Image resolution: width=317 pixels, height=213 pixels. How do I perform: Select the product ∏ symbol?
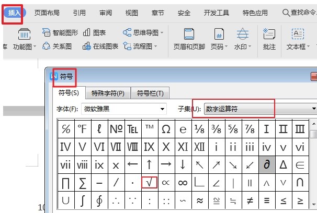click(66, 183)
